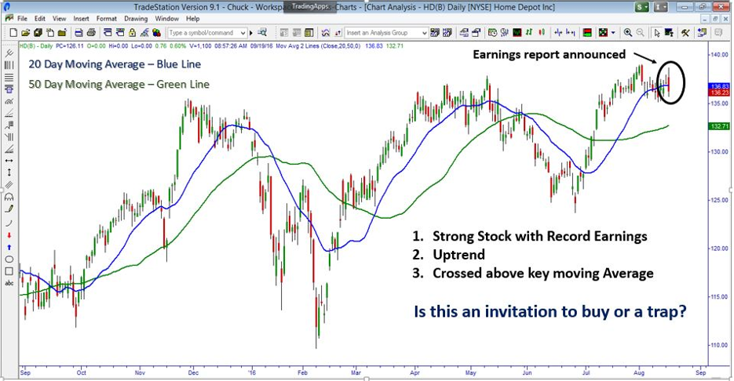Select the vertical lines drawing tool
The height and width of the screenshot is (381, 734).
coord(9,65)
